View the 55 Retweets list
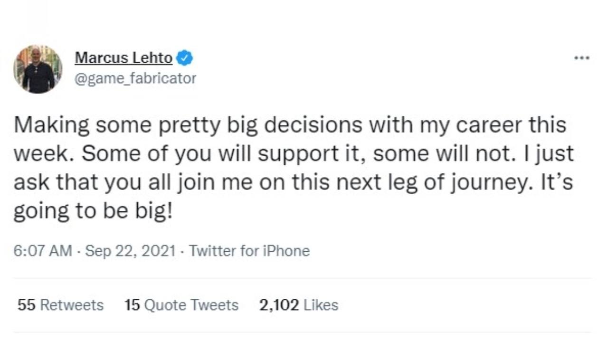The width and height of the screenshot is (608, 342). point(60,305)
